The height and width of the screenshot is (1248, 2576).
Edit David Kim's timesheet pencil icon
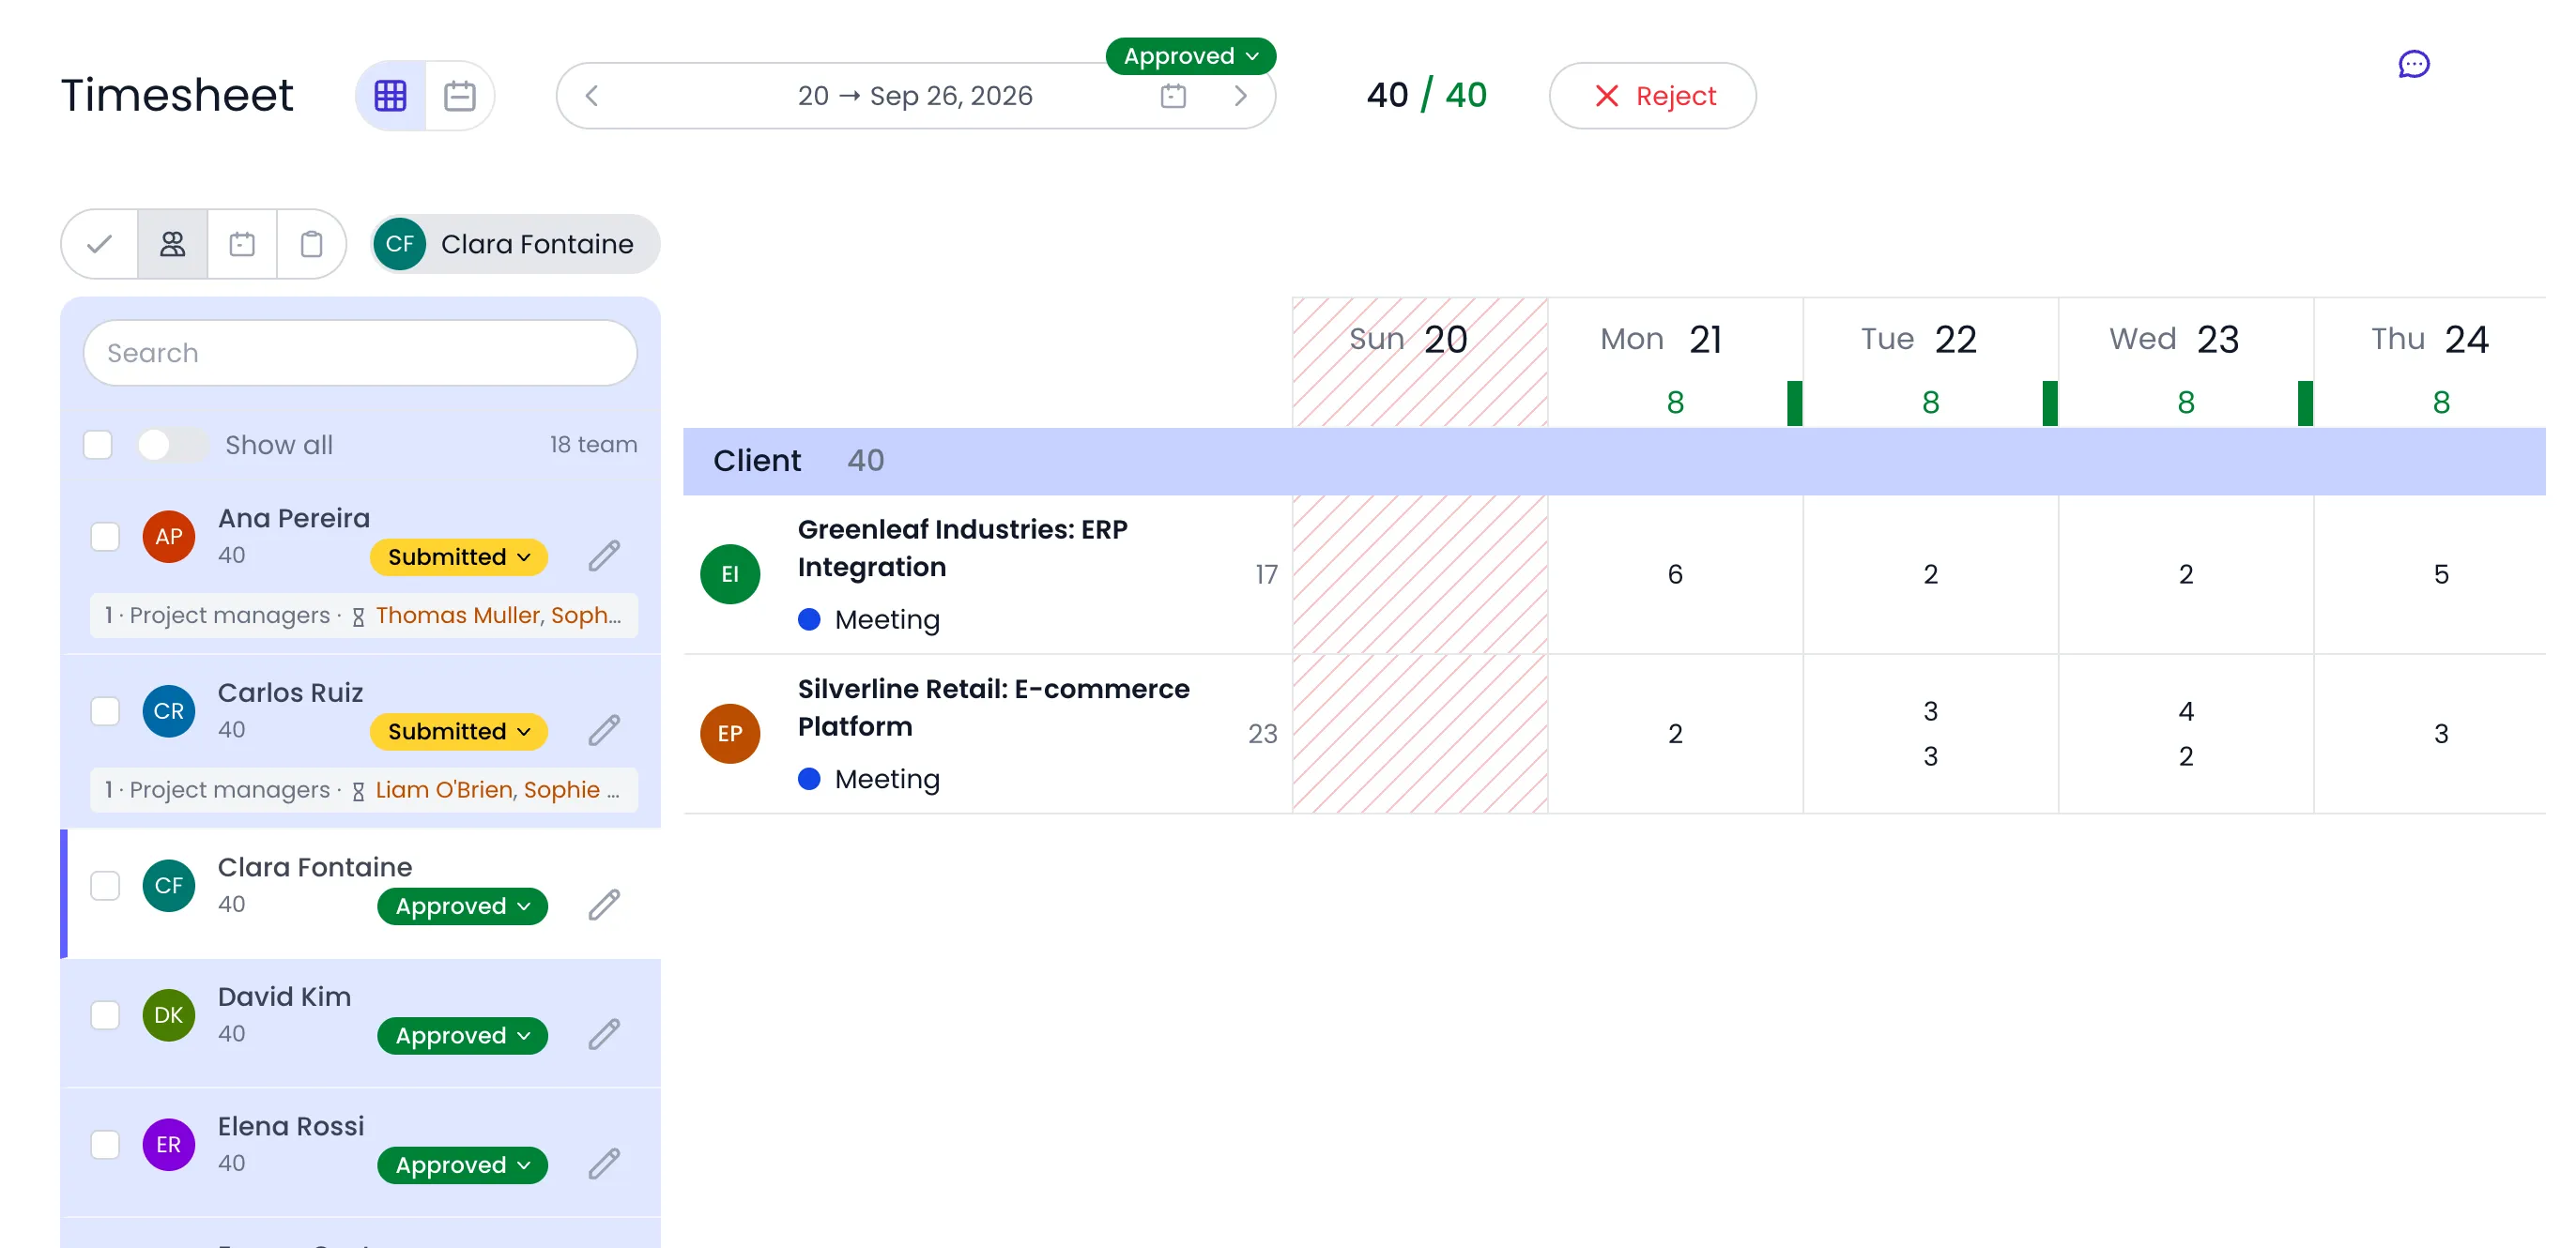[x=604, y=1034]
